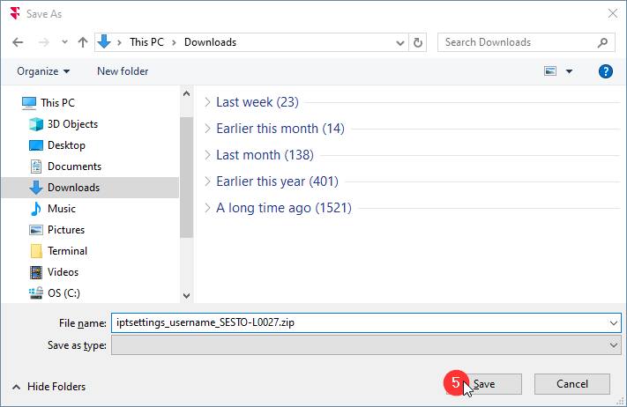Click the search magnifier icon
This screenshot has height=407, width=627.
(603, 42)
